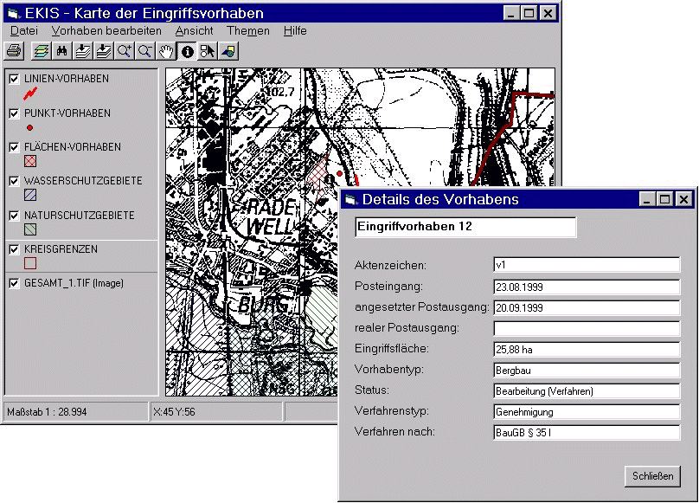Click into the Aktenzeichen text field

[x=586, y=264]
